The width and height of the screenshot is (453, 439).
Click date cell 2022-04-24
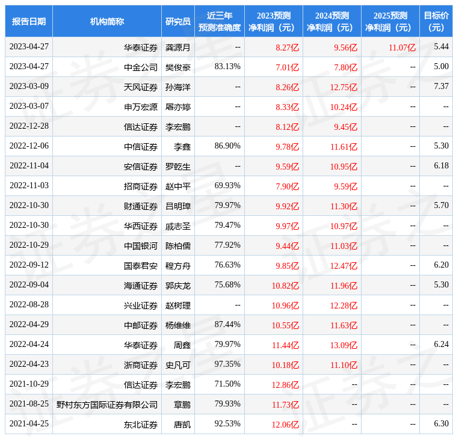[x=29, y=344]
